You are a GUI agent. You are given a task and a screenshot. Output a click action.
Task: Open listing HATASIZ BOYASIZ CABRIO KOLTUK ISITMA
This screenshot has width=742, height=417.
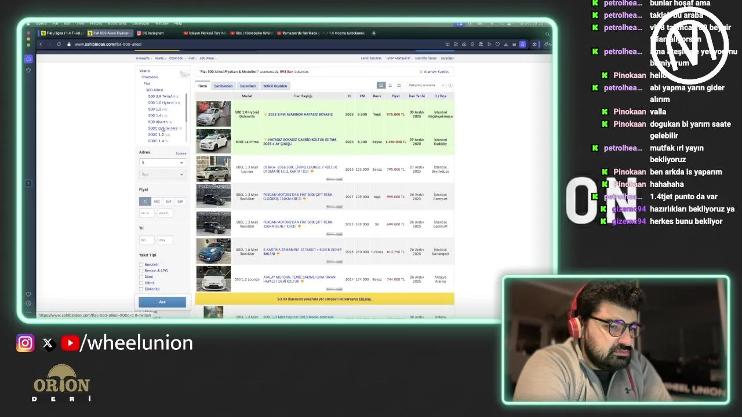[x=300, y=142]
